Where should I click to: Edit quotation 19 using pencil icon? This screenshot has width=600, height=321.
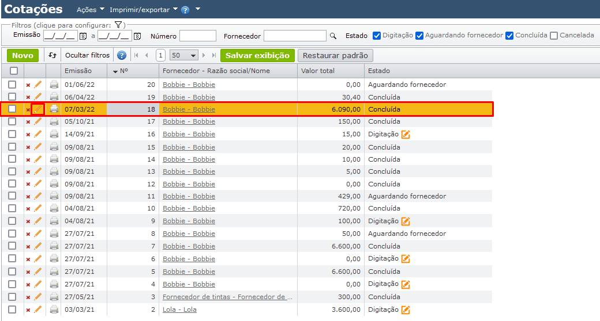37,97
